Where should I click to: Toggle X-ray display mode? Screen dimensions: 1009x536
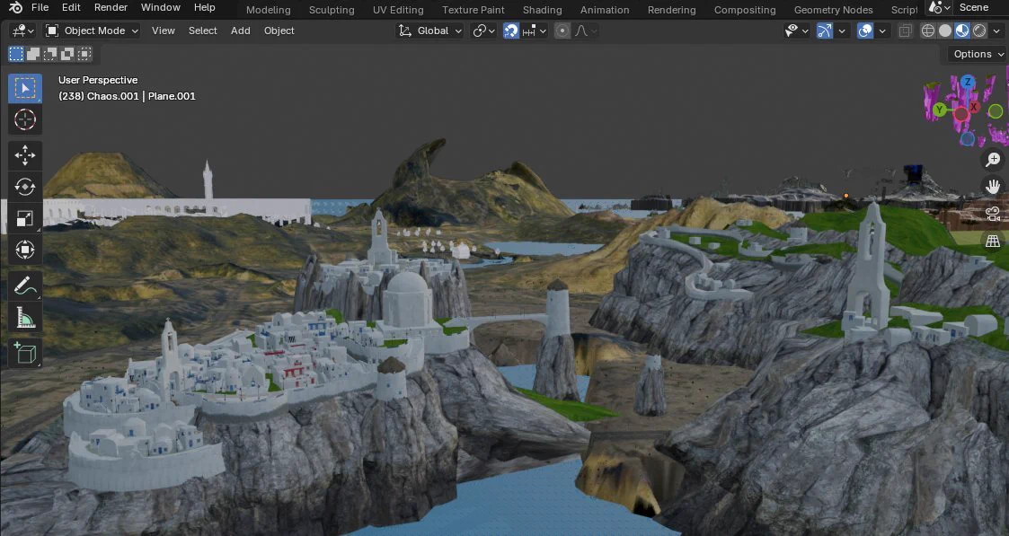click(x=906, y=31)
